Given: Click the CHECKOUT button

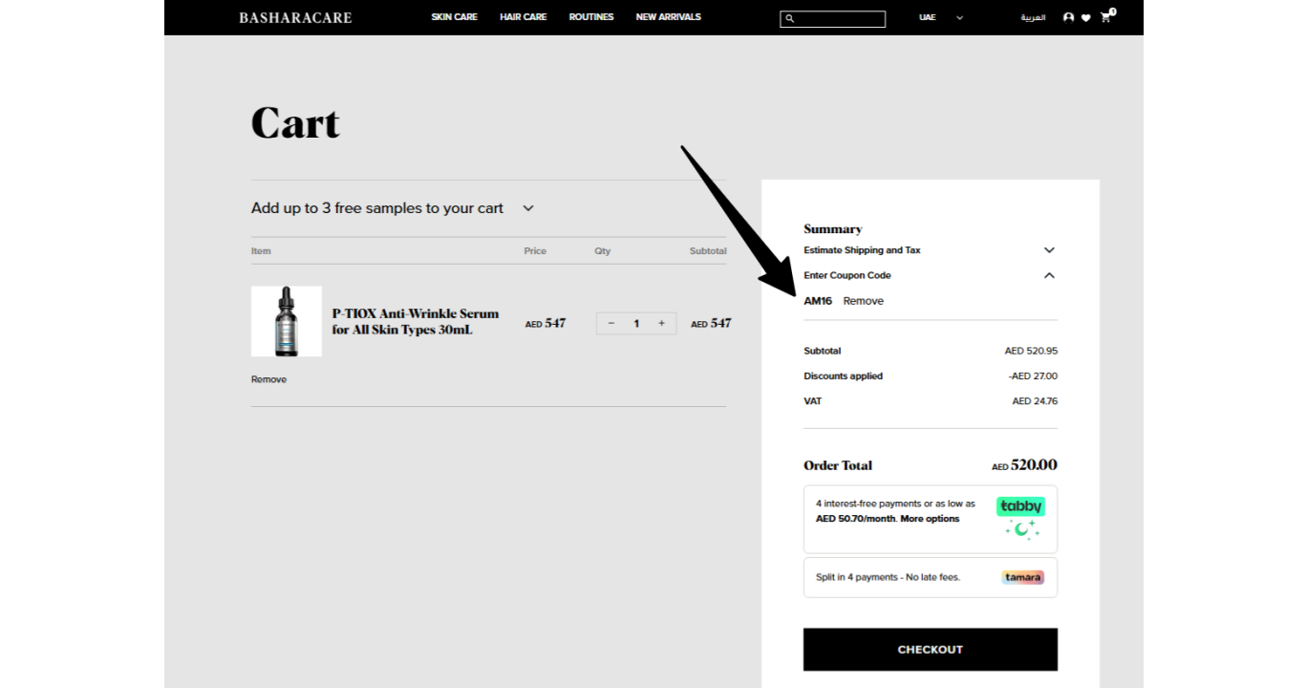Looking at the screenshot, I should pos(930,649).
